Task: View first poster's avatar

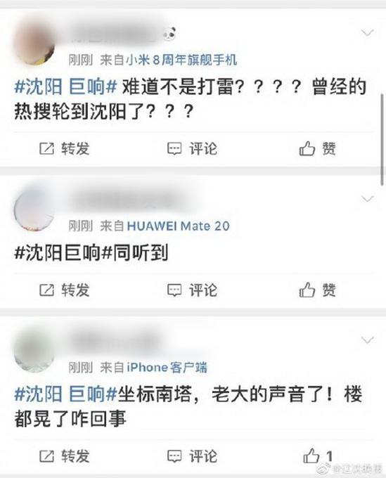Action: [x=34, y=44]
